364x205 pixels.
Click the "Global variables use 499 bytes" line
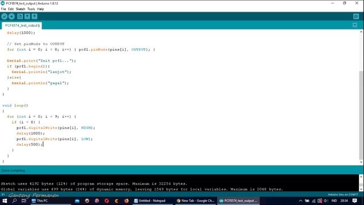(142, 189)
